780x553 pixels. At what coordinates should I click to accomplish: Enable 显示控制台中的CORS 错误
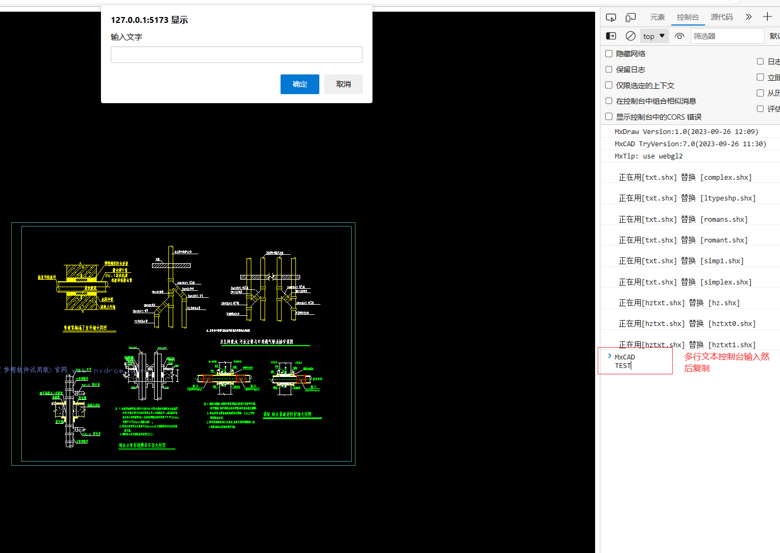[x=608, y=116]
